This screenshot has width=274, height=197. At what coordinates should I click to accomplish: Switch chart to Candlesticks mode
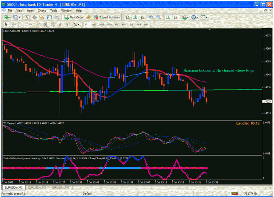(x=135, y=17)
